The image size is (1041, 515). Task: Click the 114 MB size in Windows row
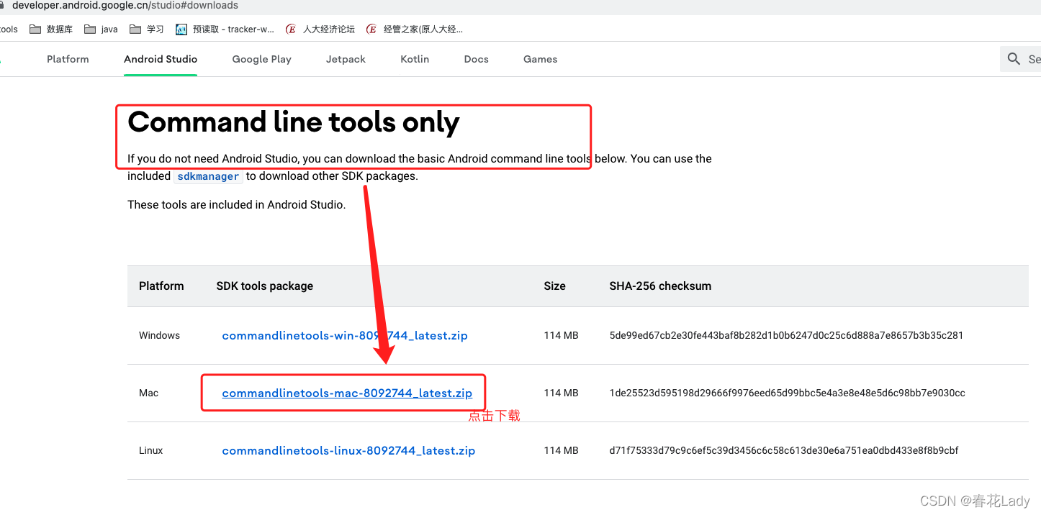[561, 335]
